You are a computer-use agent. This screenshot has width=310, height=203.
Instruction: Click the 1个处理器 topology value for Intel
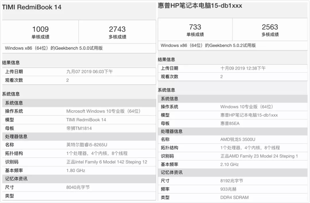[x=97, y=153]
